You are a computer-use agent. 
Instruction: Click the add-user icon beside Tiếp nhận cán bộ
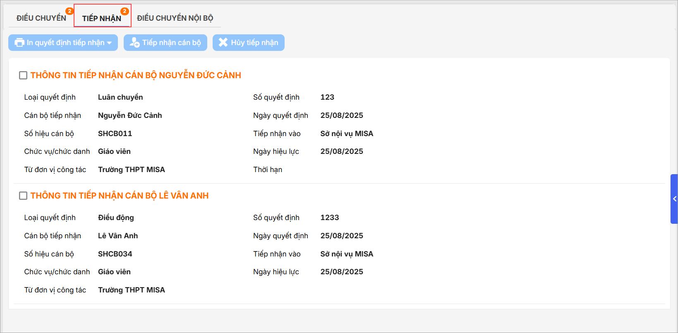click(134, 43)
